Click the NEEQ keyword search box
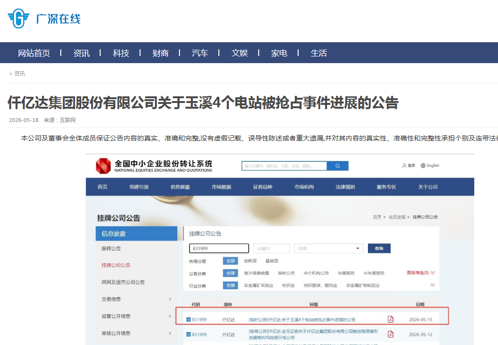The height and width of the screenshot is (345, 498). (284, 166)
